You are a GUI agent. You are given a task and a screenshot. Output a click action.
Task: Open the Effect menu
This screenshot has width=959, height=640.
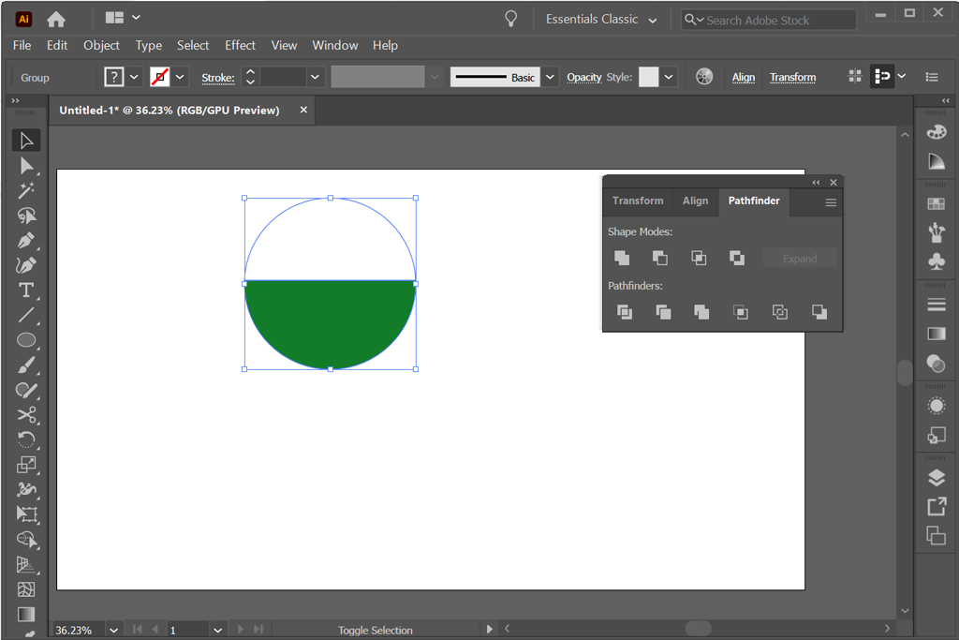click(240, 45)
